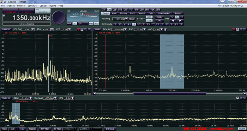Click the MW filter button
The height and width of the screenshot is (131, 247).
click(45, 129)
